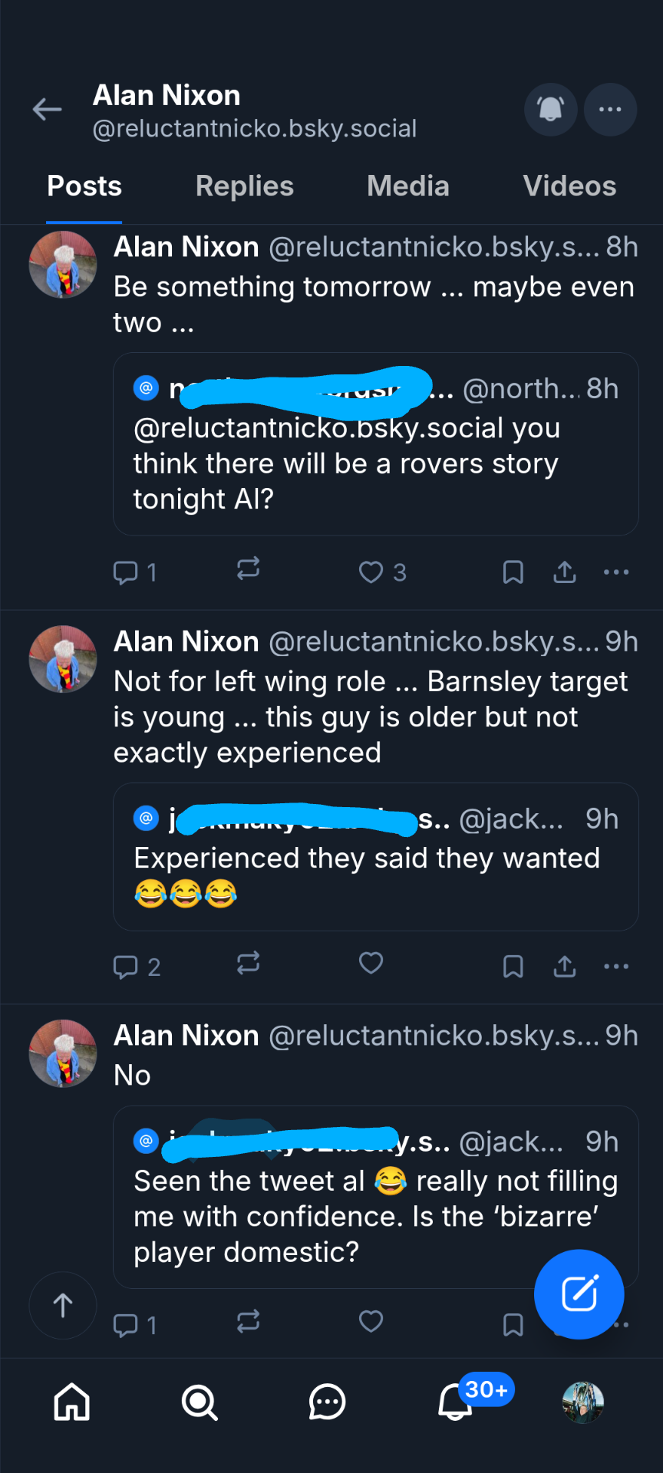Switch to the Media tab
The height and width of the screenshot is (1473, 663).
(407, 186)
